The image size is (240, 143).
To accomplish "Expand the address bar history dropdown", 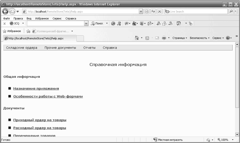I will [x=141, y=12].
